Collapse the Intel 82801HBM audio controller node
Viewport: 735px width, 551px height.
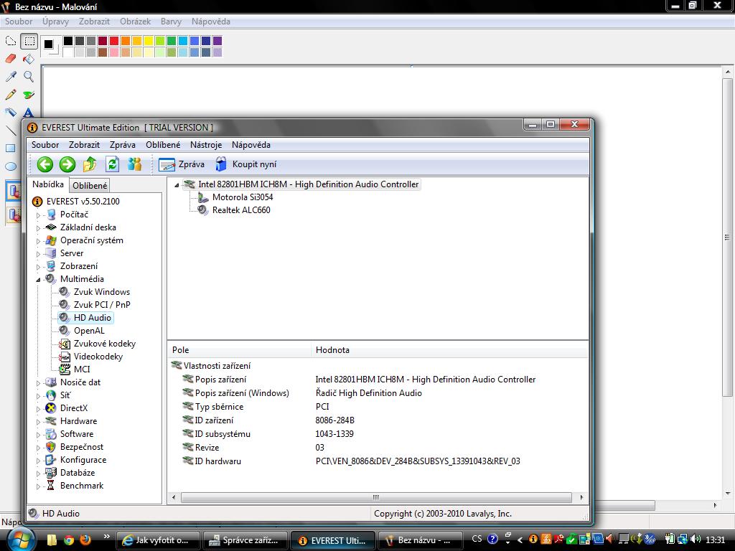coord(177,186)
